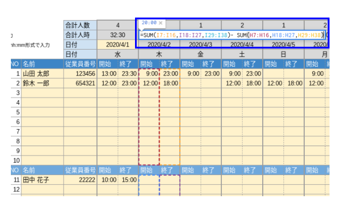Select the 2020/4/3 date cell
The width and height of the screenshot is (344, 206).
(x=201, y=44)
